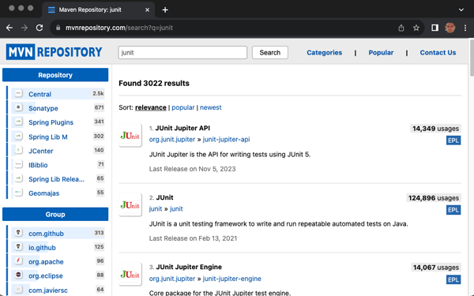Screen dimensions: 474x296
Task: Sort results by popular
Action: coord(183,107)
